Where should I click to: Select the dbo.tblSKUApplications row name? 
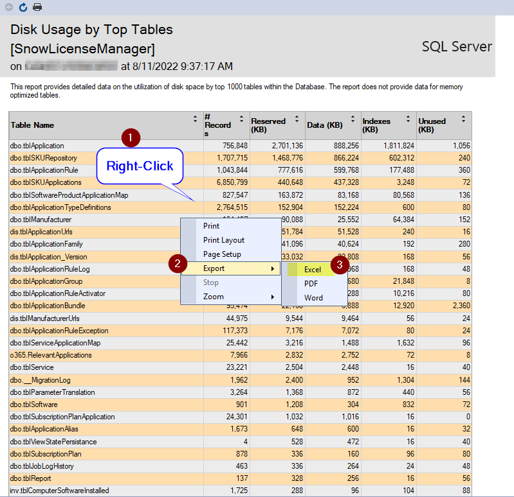[46, 182]
